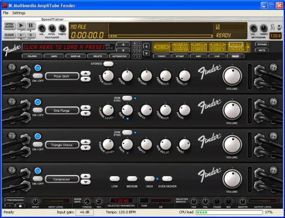Click the Input gain +6 dB button
Viewport: 285px width, 218px height.
coord(84,212)
